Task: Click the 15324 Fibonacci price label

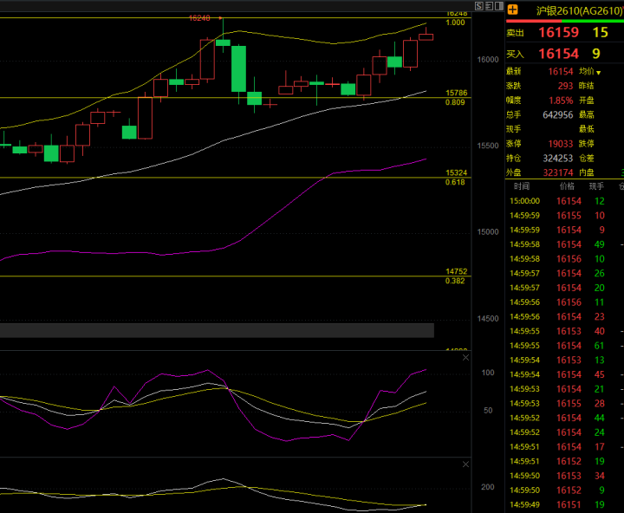Action: tap(457, 172)
